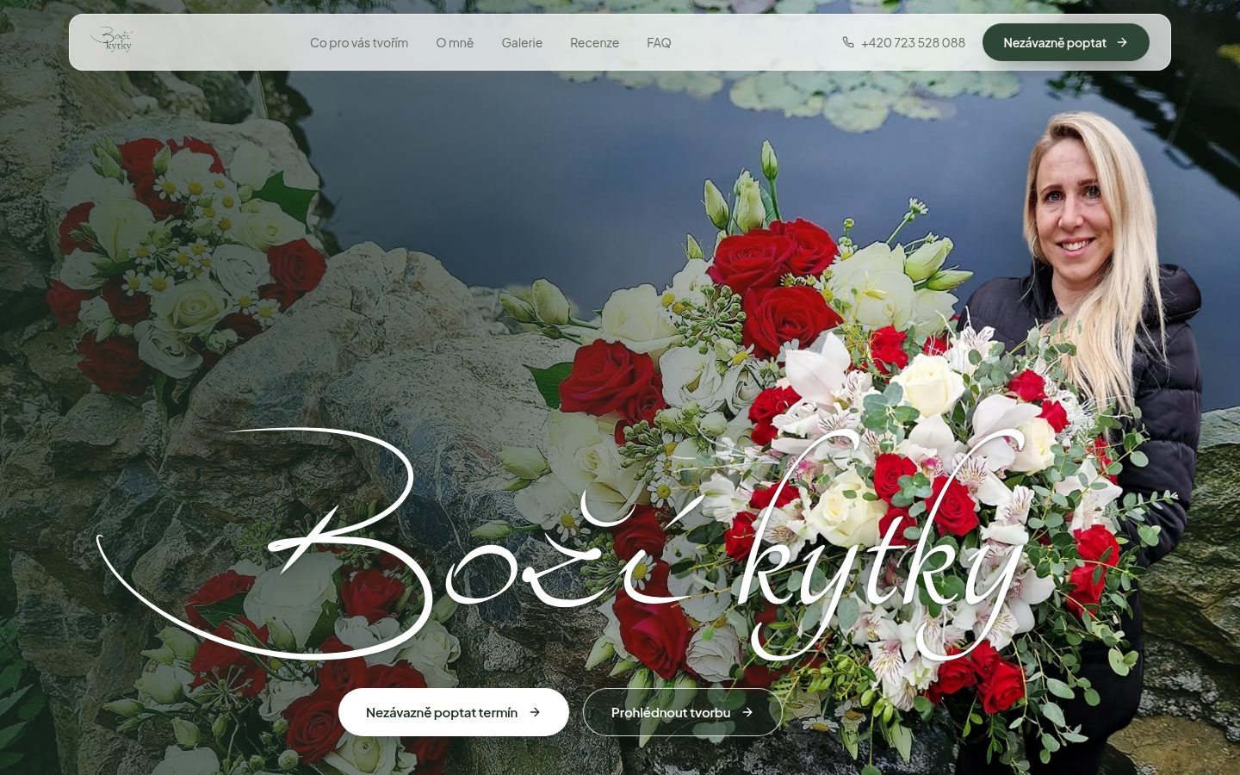Click the Boží kytky logo in navbar
Image resolution: width=1240 pixels, height=775 pixels.
(112, 40)
